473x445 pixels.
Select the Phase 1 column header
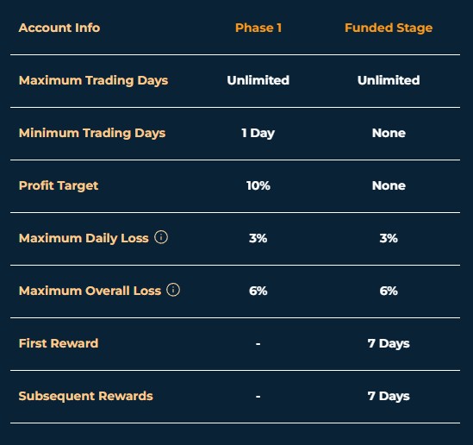pyautogui.click(x=258, y=28)
